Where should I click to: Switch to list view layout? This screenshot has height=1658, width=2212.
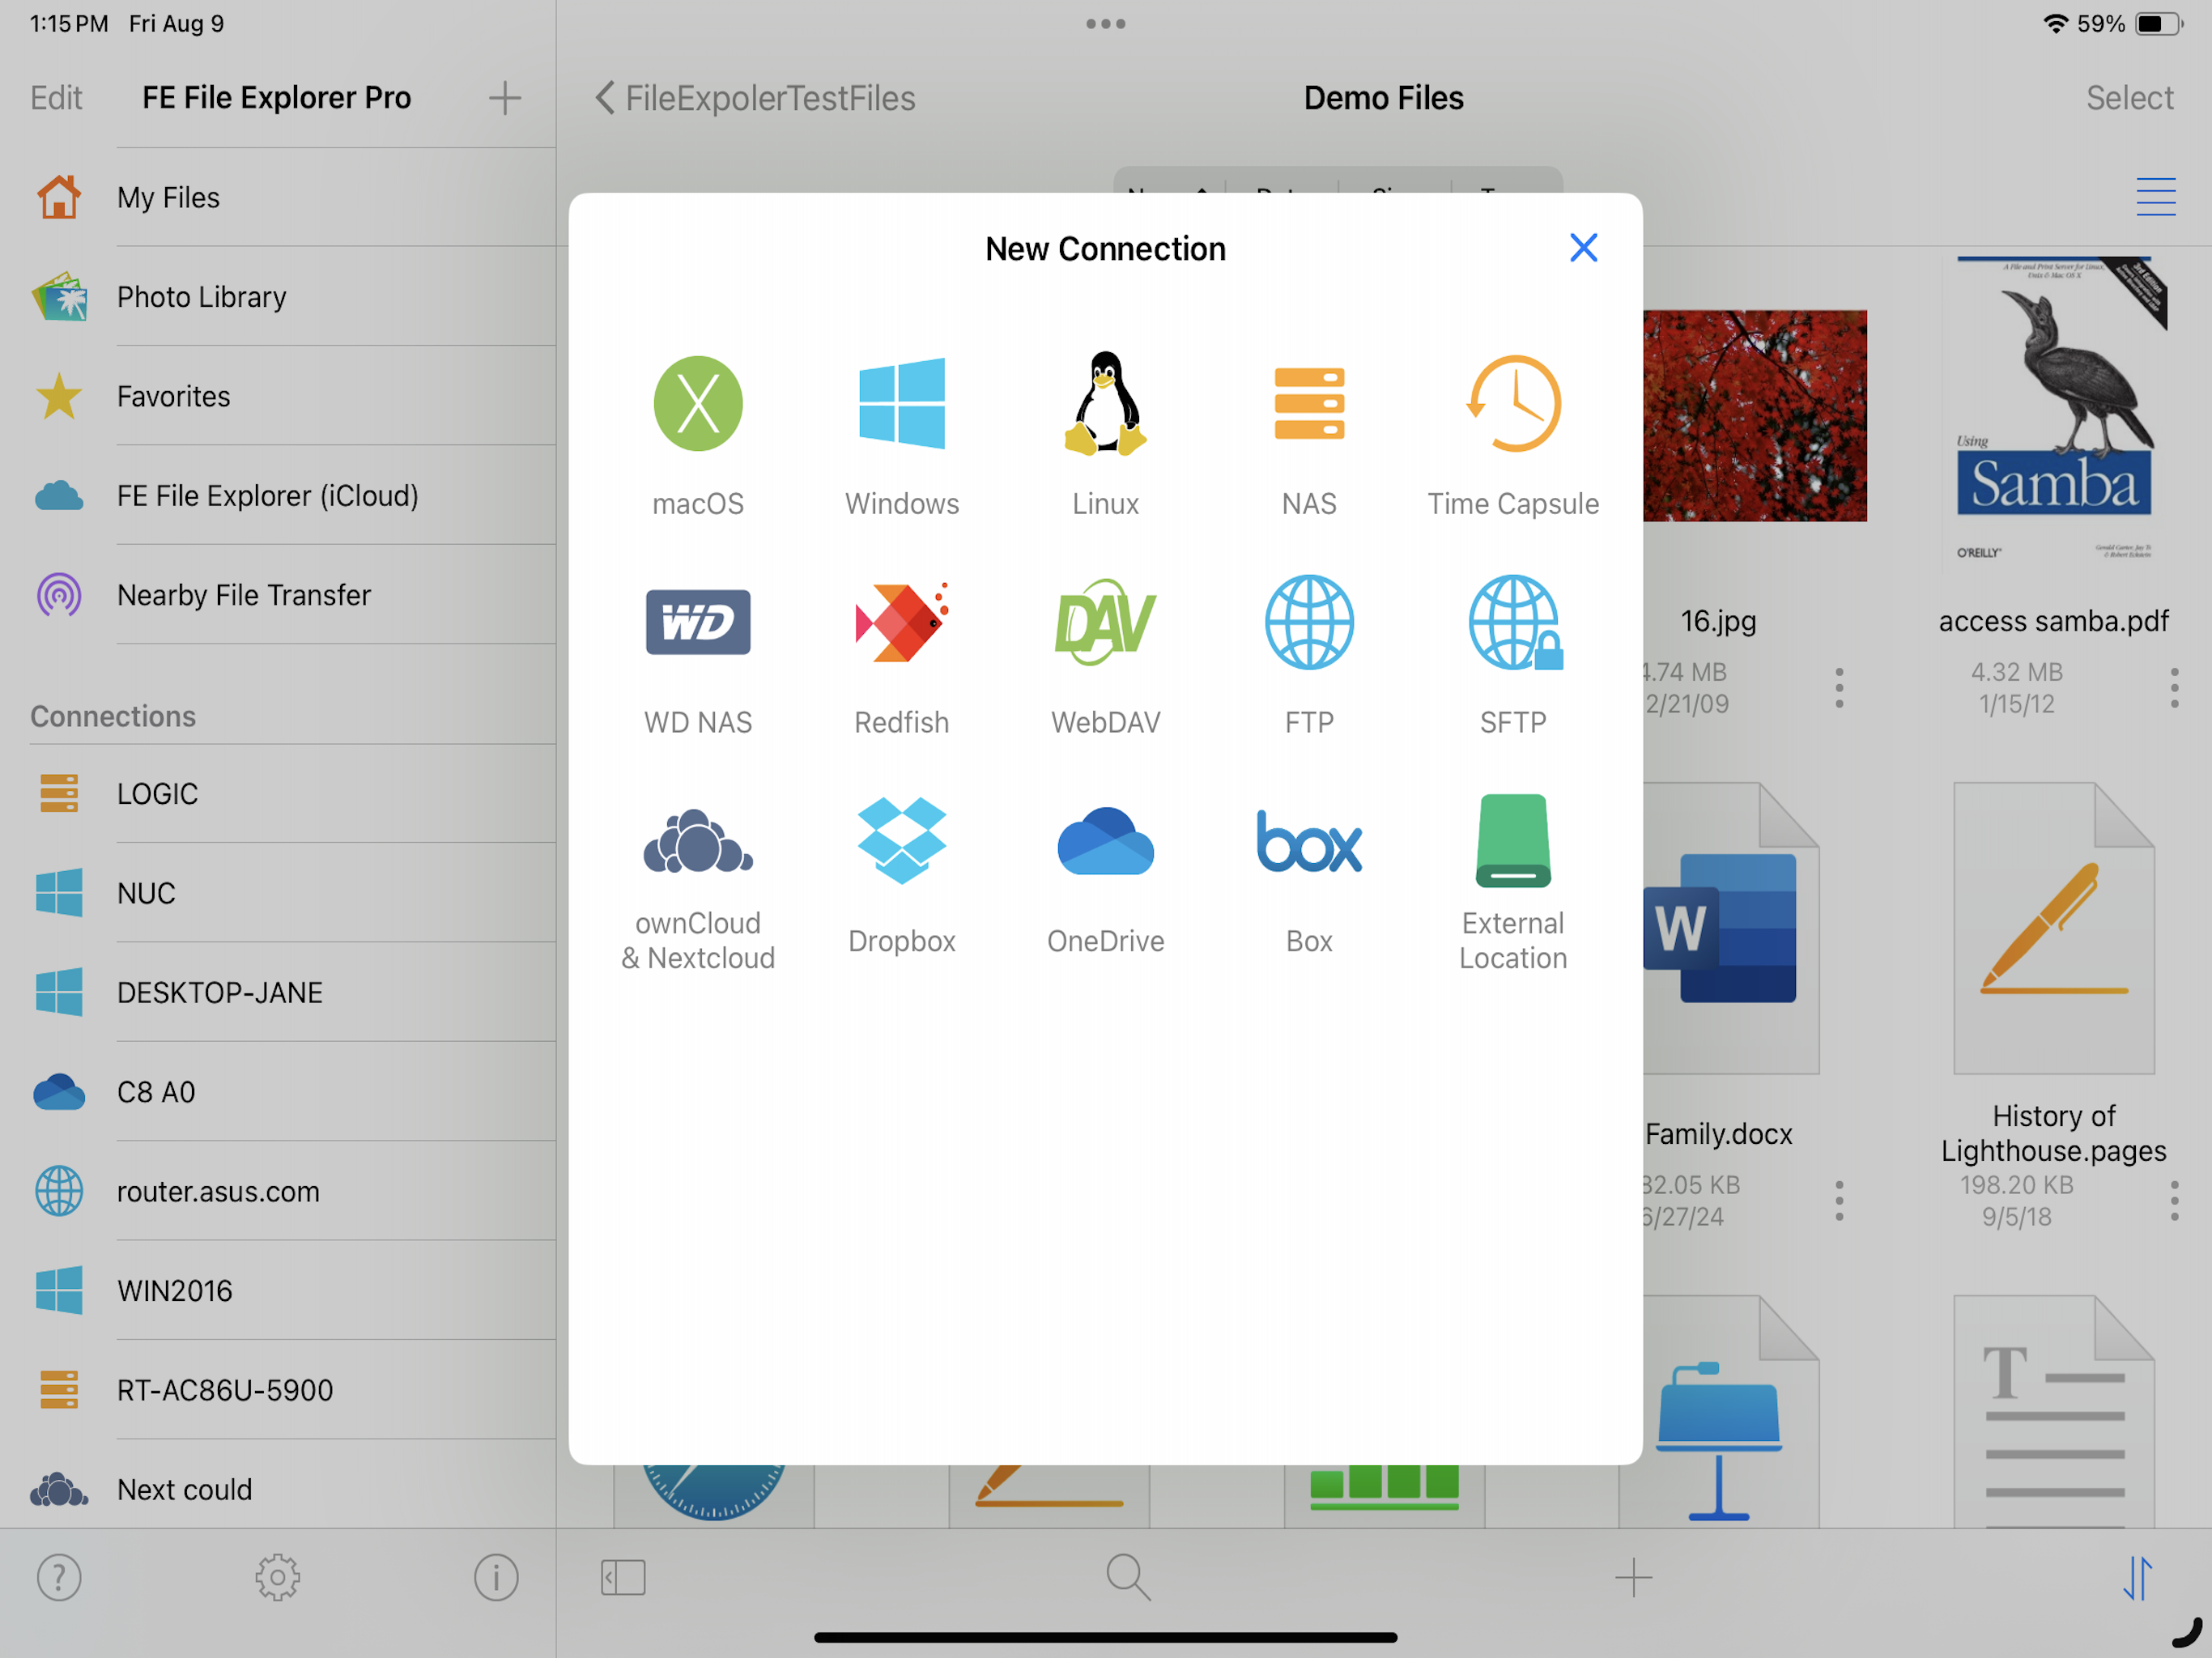pyautogui.click(x=2155, y=197)
